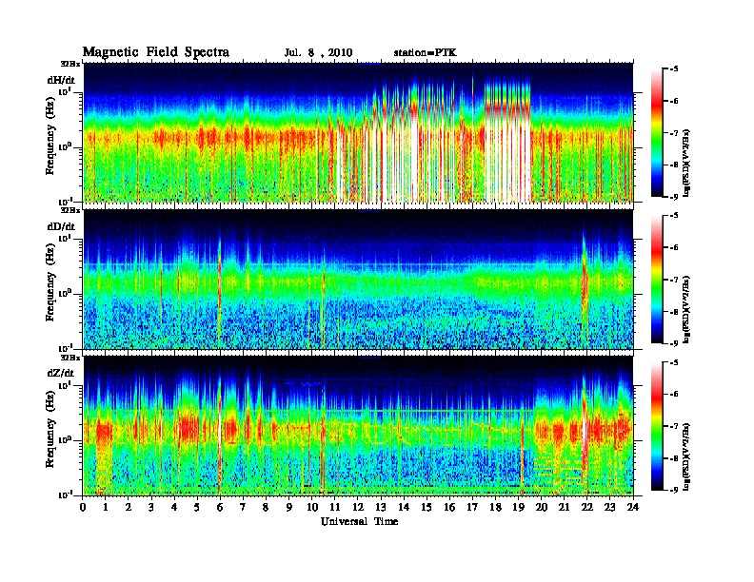Click the "station=PTK" label
Screen dimensions: 754x582
coord(426,53)
